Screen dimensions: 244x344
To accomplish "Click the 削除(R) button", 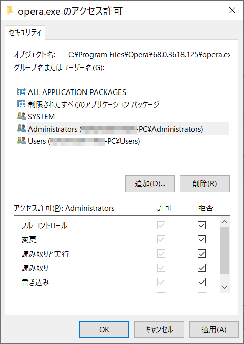I will click(205, 183).
